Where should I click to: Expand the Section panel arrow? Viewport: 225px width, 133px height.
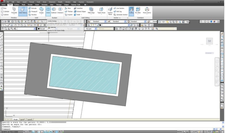coord(120,18)
